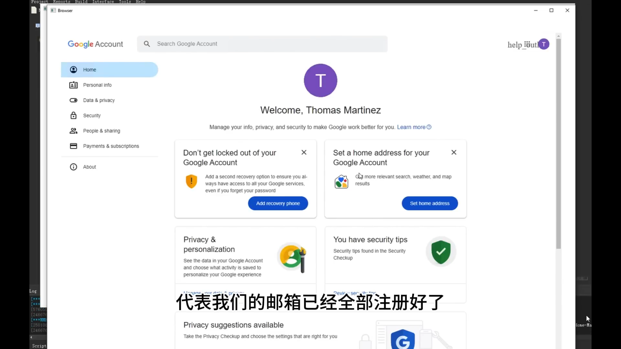Open the Help menu in background app
The height and width of the screenshot is (349, 621).
pyautogui.click(x=141, y=2)
